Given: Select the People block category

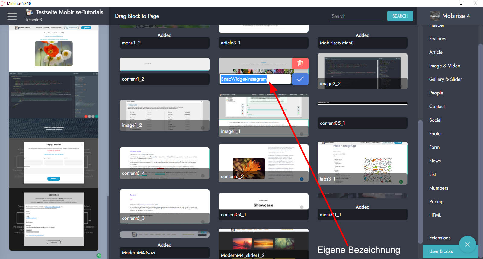Looking at the screenshot, I should click(x=436, y=93).
